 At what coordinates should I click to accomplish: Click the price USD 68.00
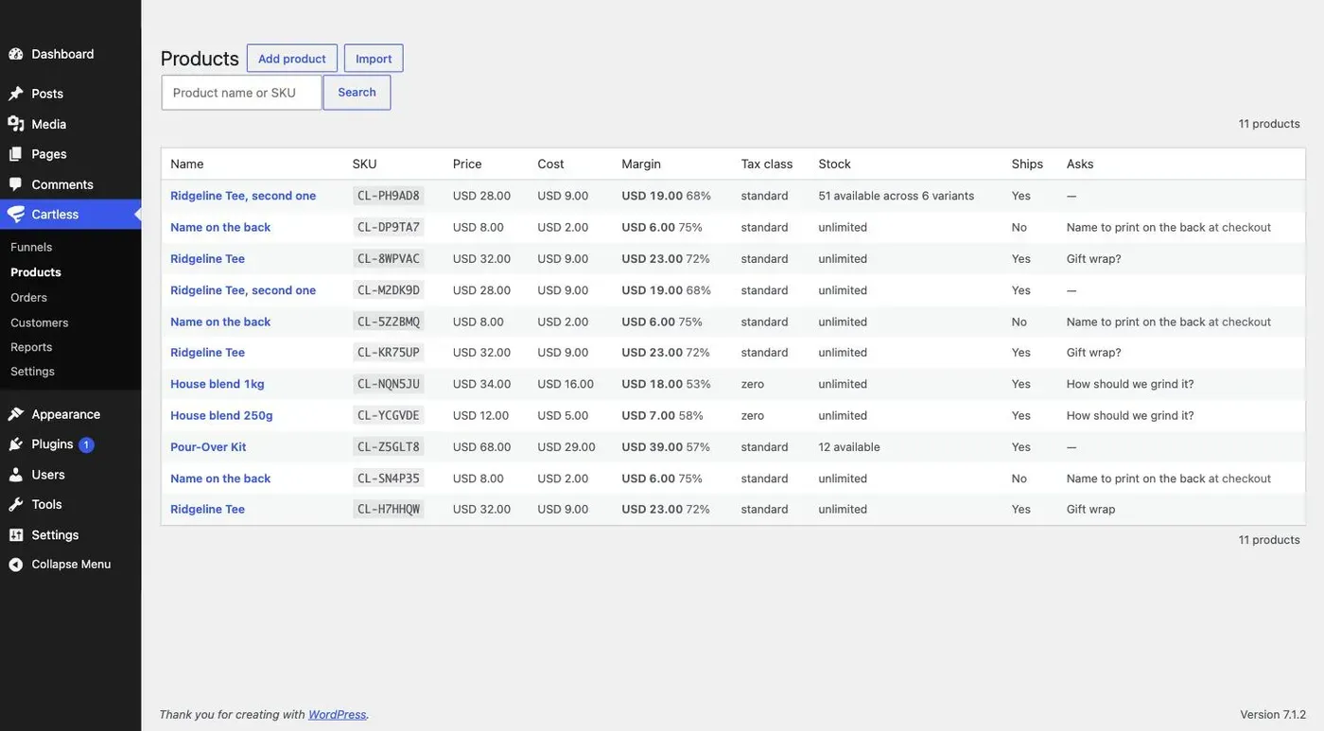tap(482, 446)
